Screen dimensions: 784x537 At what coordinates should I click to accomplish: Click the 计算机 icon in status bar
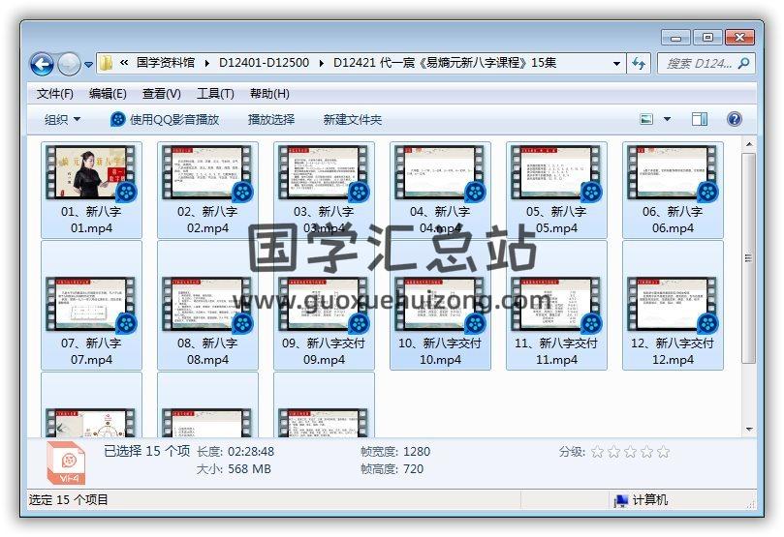click(620, 500)
